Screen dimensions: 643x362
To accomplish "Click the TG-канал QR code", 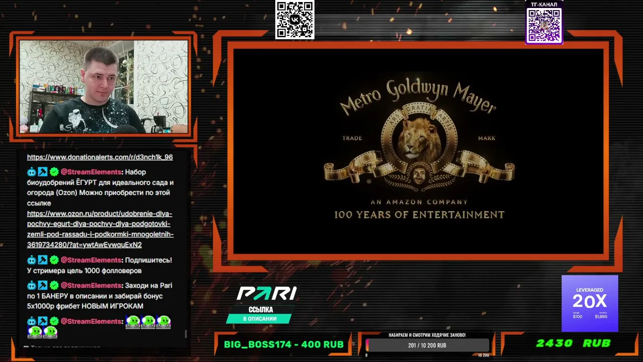I will (544, 25).
